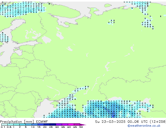Click the 30–35 mm purple swatch

pos(59,125)
